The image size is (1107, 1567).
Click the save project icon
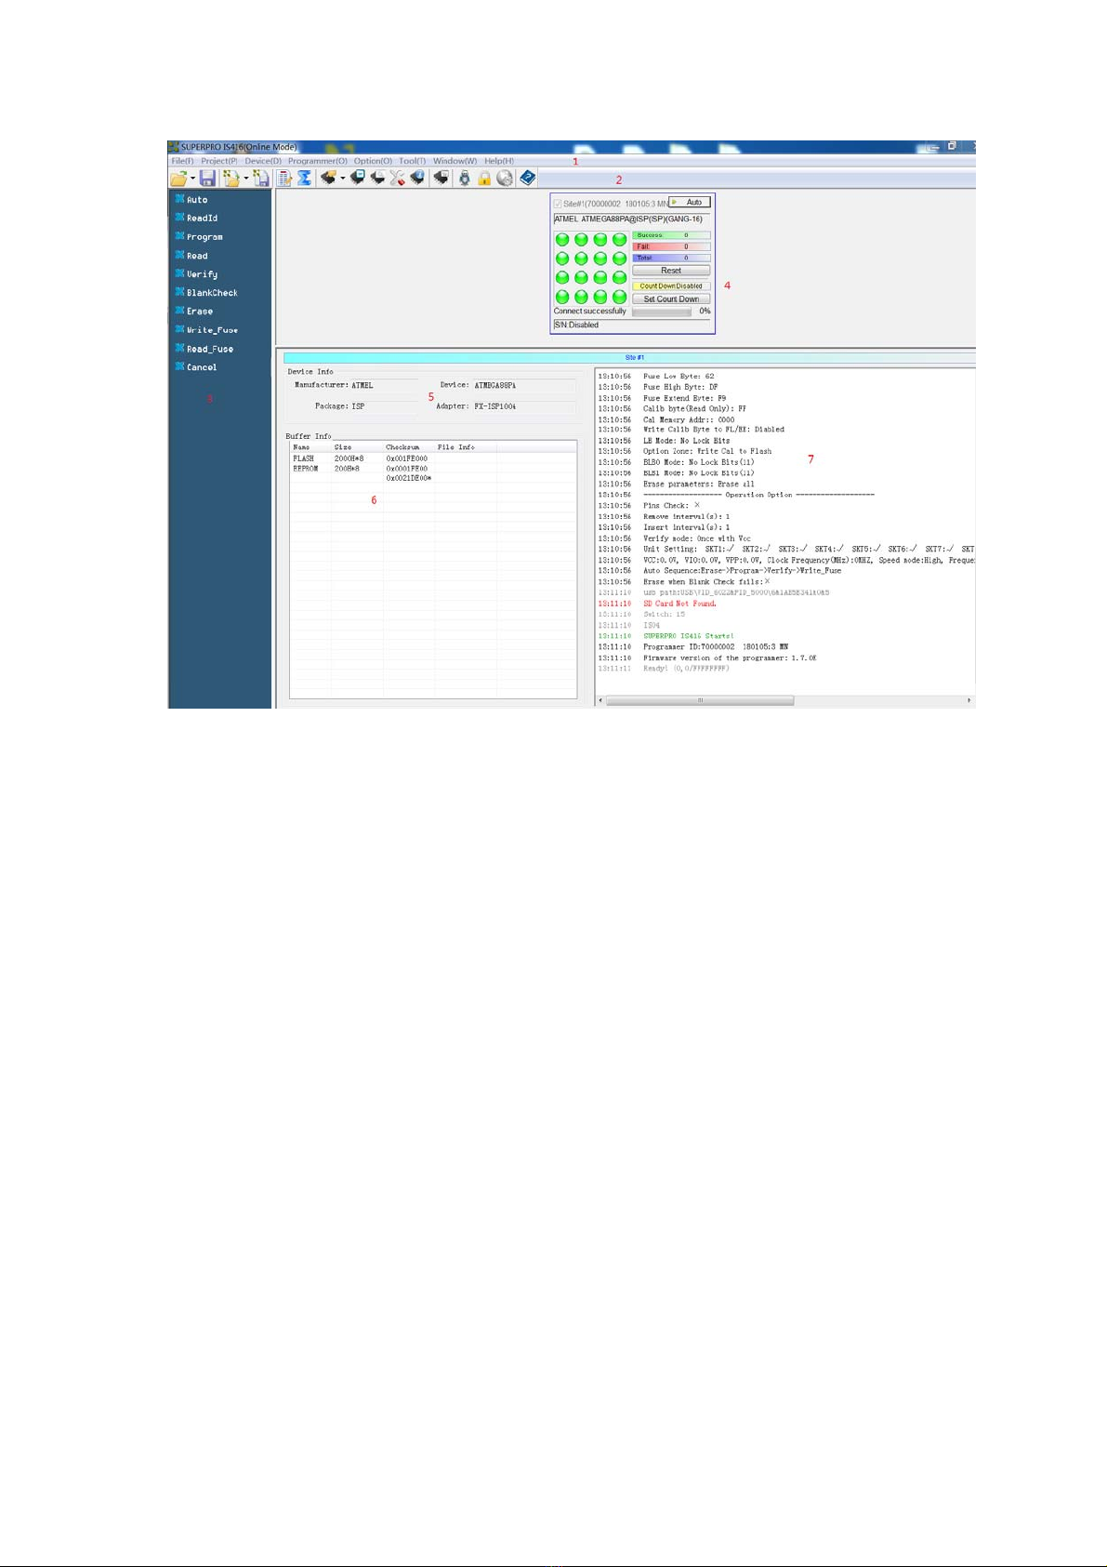click(x=260, y=179)
